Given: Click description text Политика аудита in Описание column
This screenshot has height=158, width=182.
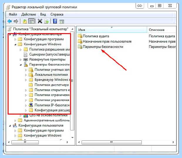Looking at the screenshot, I should pos(162,36).
